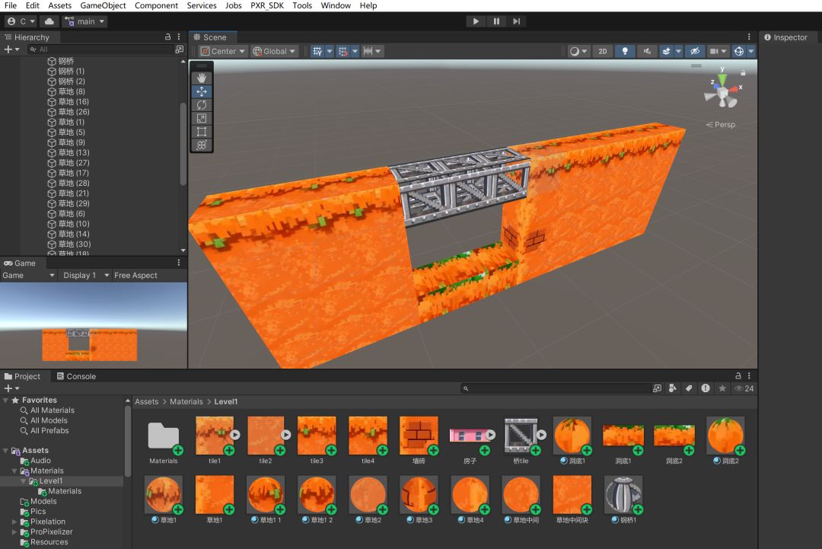Toggle Scene audio mute button
This screenshot has width=822, height=549.
click(x=647, y=51)
